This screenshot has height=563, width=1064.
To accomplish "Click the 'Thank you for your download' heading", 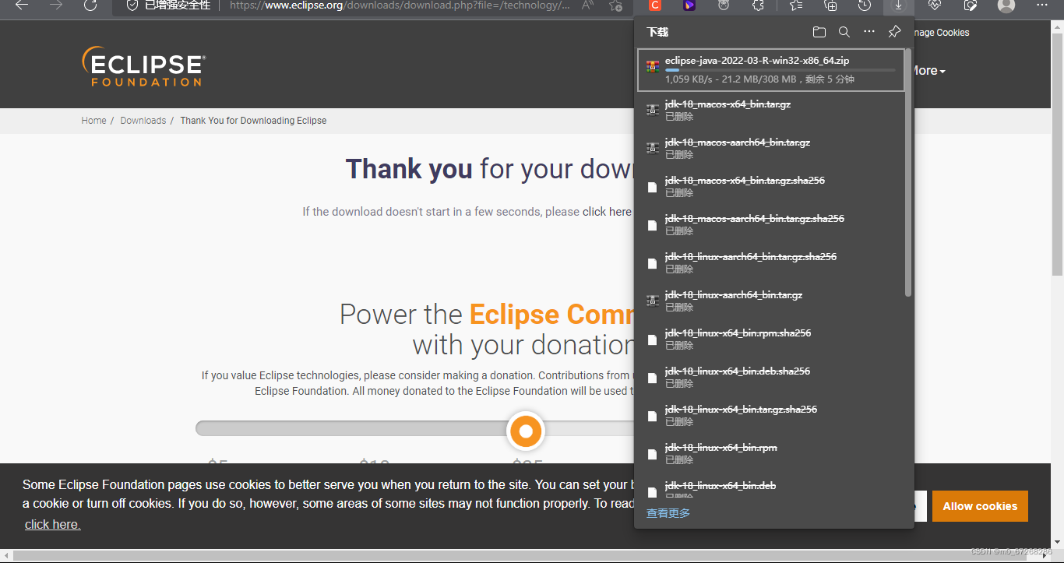I will [490, 169].
